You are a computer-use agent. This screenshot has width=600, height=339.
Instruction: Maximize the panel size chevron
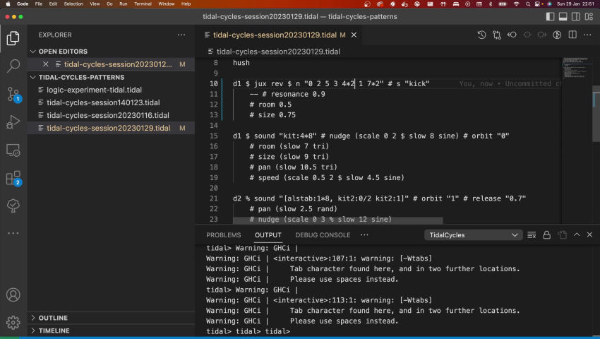[577, 234]
